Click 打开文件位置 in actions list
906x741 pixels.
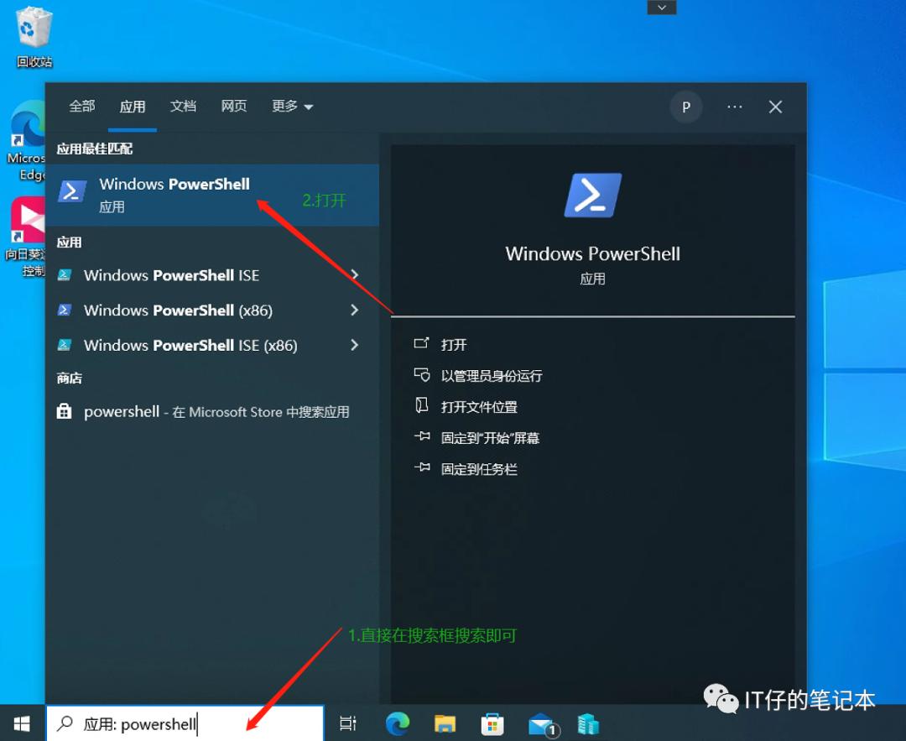(479, 407)
